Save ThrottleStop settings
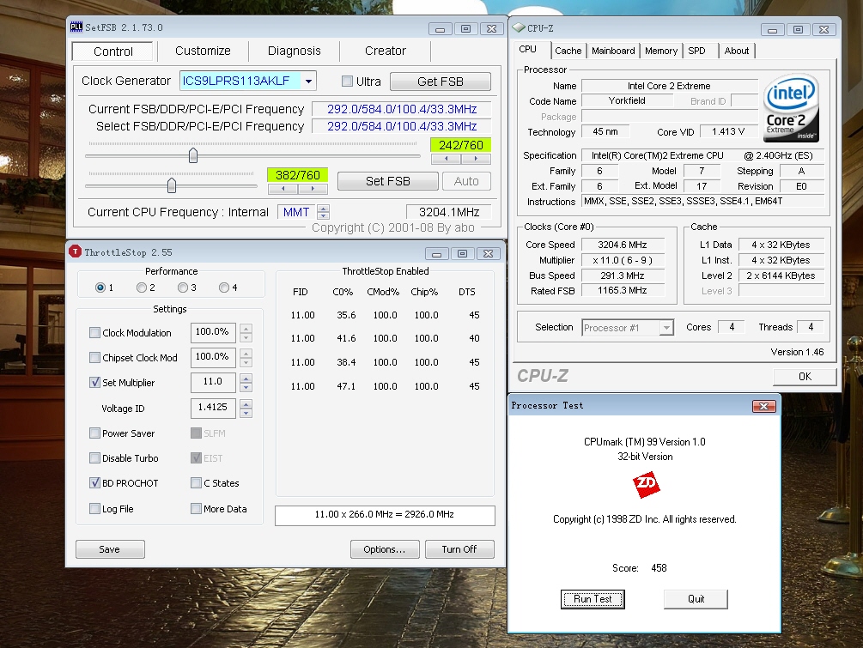863x648 pixels. (110, 549)
